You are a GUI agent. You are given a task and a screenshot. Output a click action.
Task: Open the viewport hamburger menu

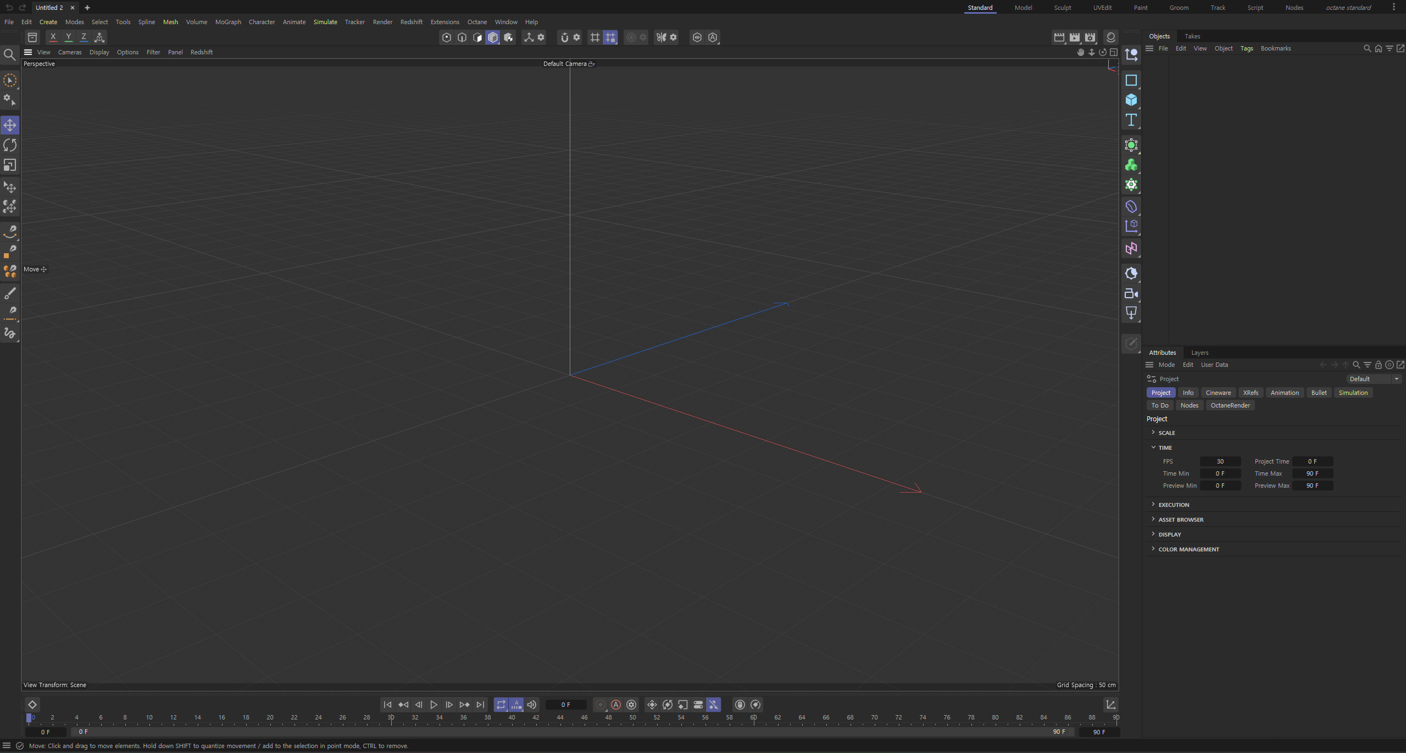click(x=28, y=52)
